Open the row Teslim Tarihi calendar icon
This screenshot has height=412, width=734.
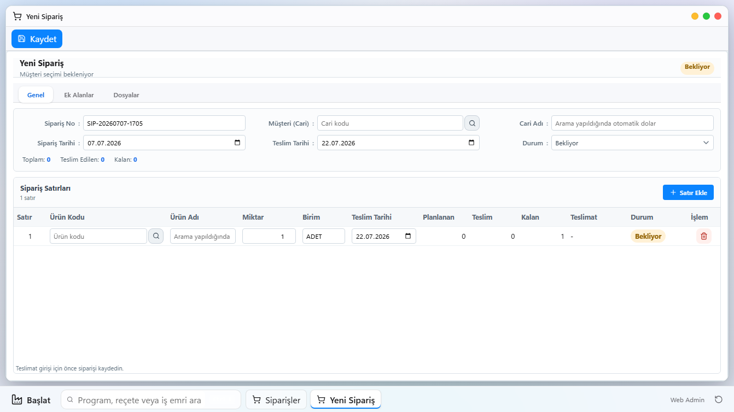408,236
